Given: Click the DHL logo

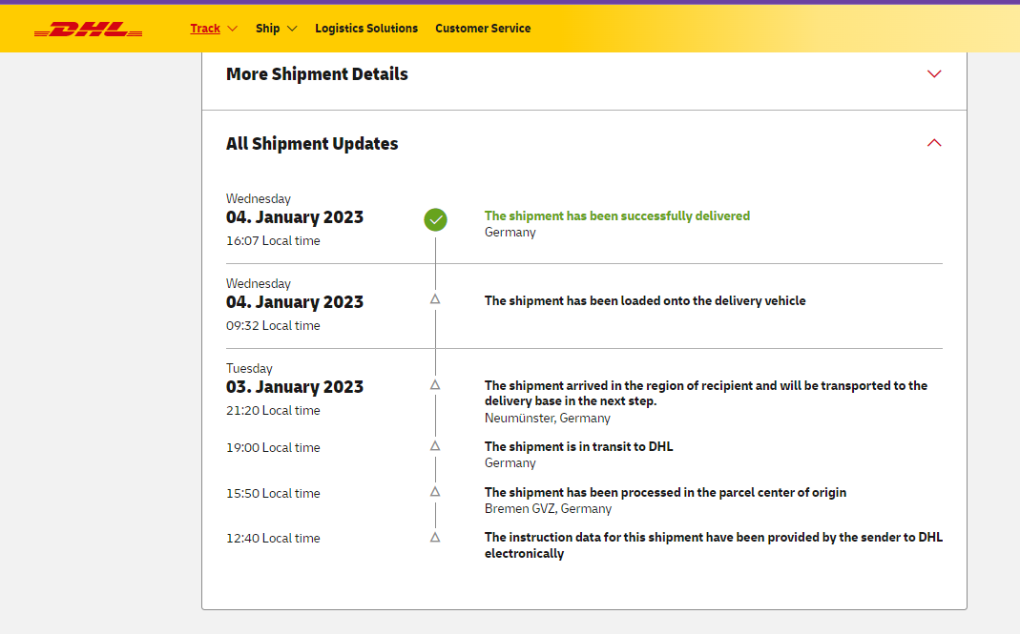Looking at the screenshot, I should [88, 29].
